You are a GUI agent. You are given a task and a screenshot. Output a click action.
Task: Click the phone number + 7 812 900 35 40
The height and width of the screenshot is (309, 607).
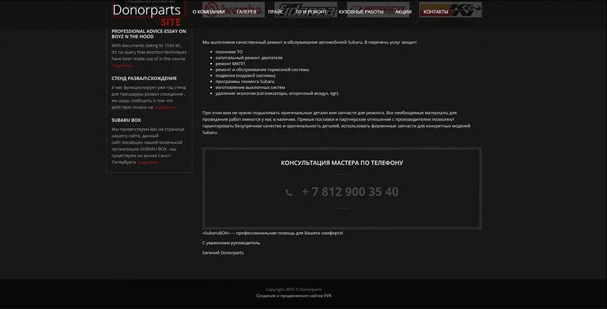(x=350, y=192)
